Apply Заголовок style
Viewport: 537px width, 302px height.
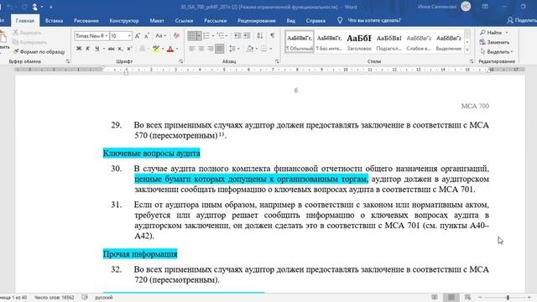click(x=359, y=42)
